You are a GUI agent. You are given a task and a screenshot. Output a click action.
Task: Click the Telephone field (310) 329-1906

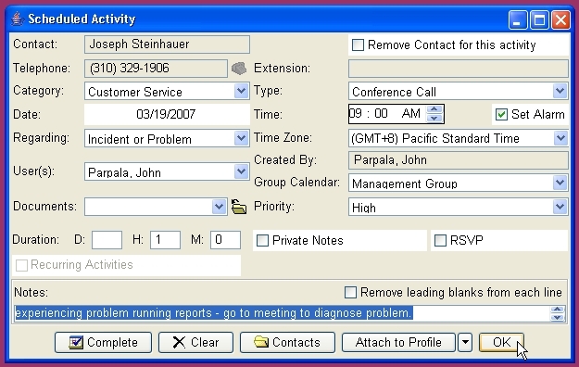[x=156, y=69]
